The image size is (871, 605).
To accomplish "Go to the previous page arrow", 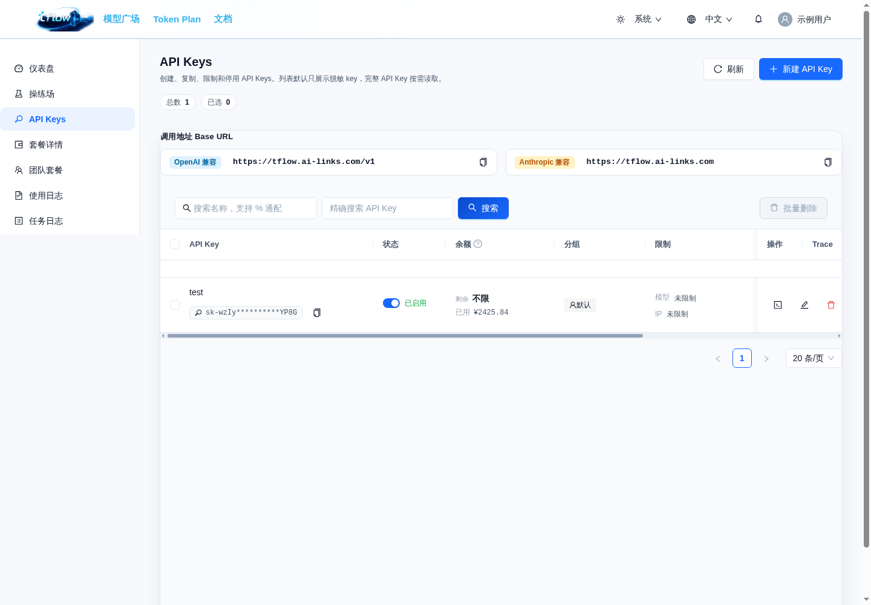I will 718,358.
